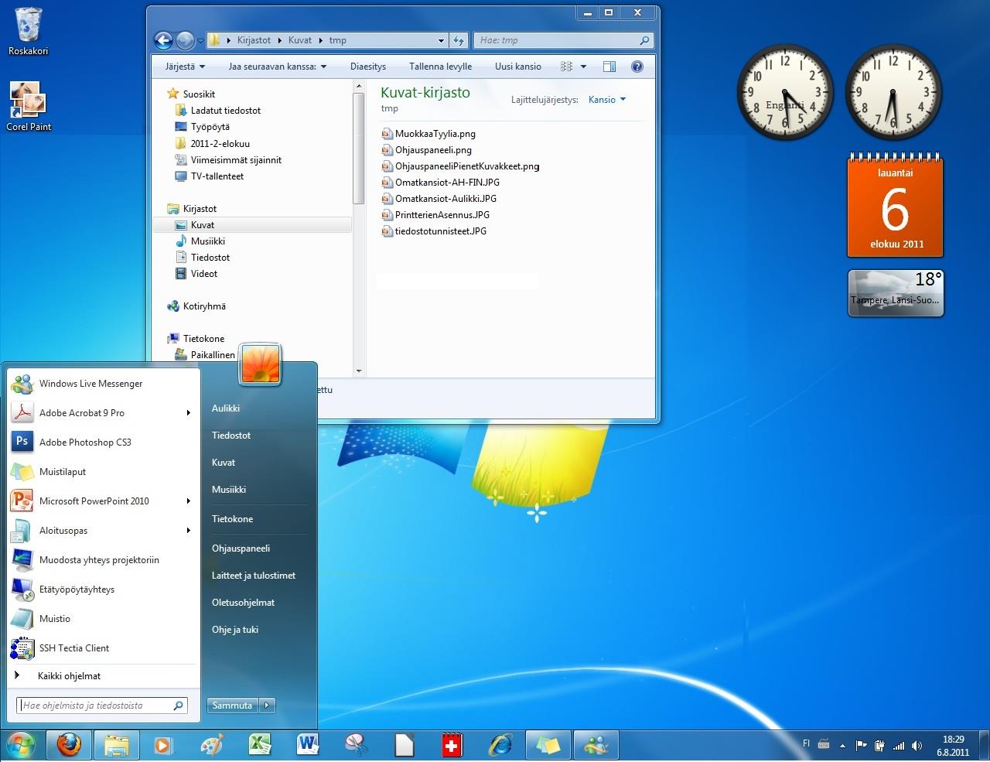Screen dimensions: 990x762
Task: Open Windows Explorer taskbar icon
Action: (116, 745)
